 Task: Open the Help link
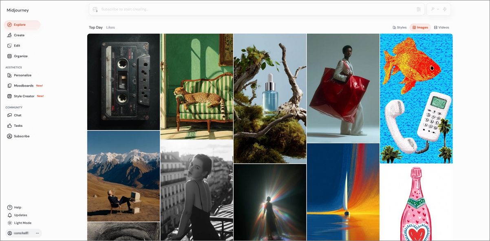pyautogui.click(x=18, y=207)
